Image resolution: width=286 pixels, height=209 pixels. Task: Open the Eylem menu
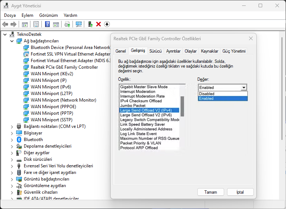(x=27, y=15)
